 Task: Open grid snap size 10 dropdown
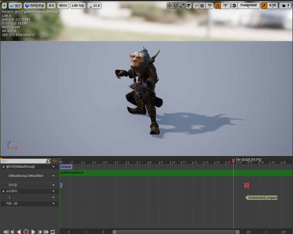pyautogui.click(x=210, y=6)
